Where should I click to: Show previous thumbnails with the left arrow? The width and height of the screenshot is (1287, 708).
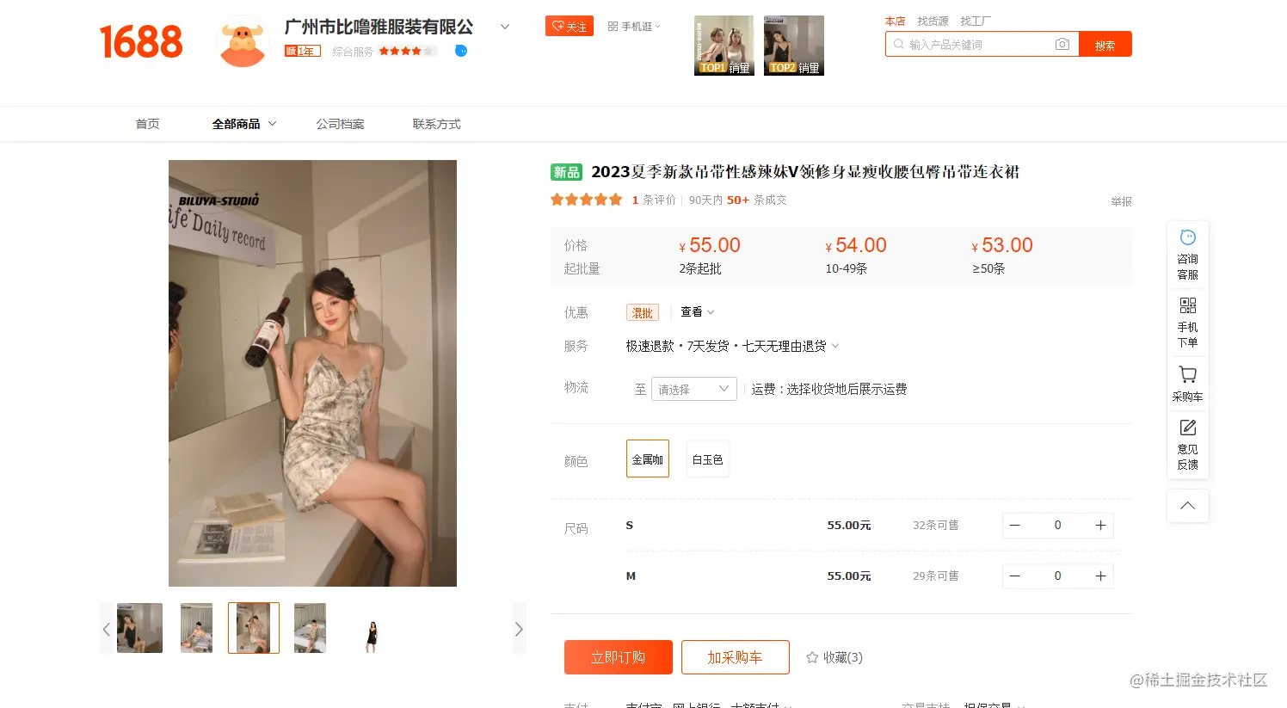tap(106, 629)
